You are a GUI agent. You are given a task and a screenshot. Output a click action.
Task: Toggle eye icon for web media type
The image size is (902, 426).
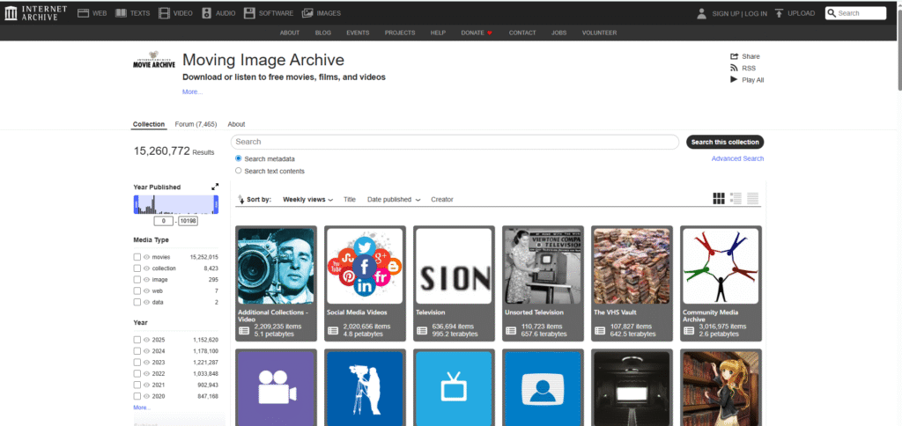pos(146,291)
